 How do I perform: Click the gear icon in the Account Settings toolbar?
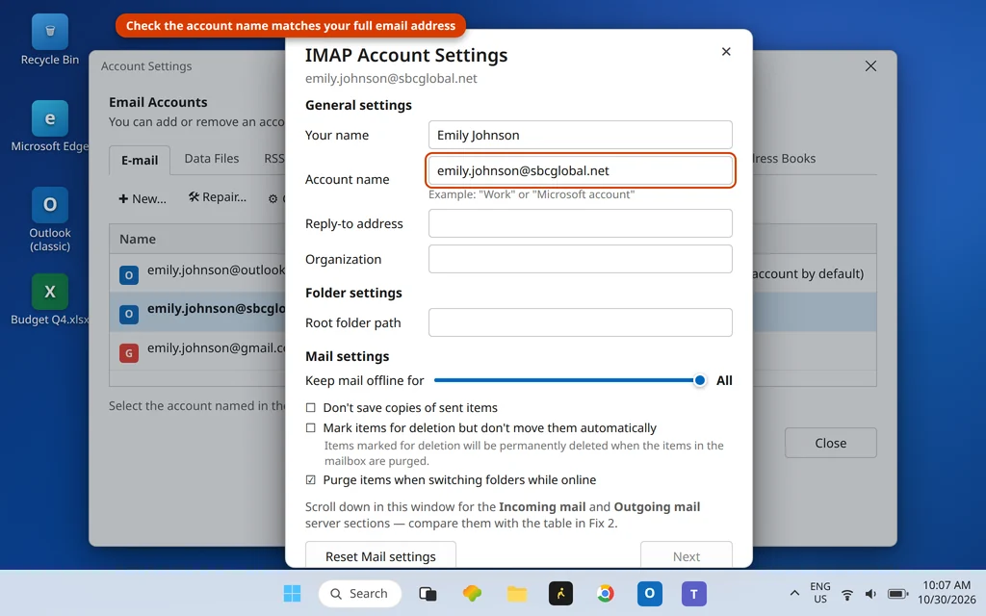[272, 198]
